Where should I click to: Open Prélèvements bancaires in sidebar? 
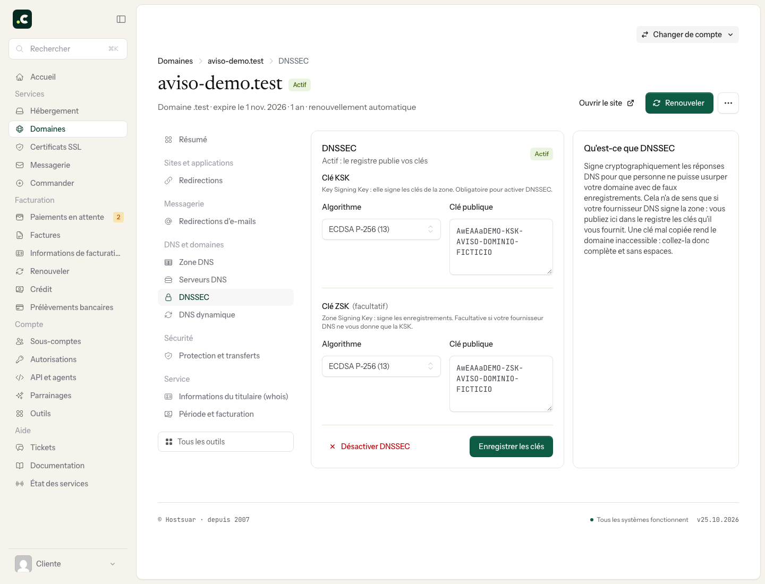68,307
